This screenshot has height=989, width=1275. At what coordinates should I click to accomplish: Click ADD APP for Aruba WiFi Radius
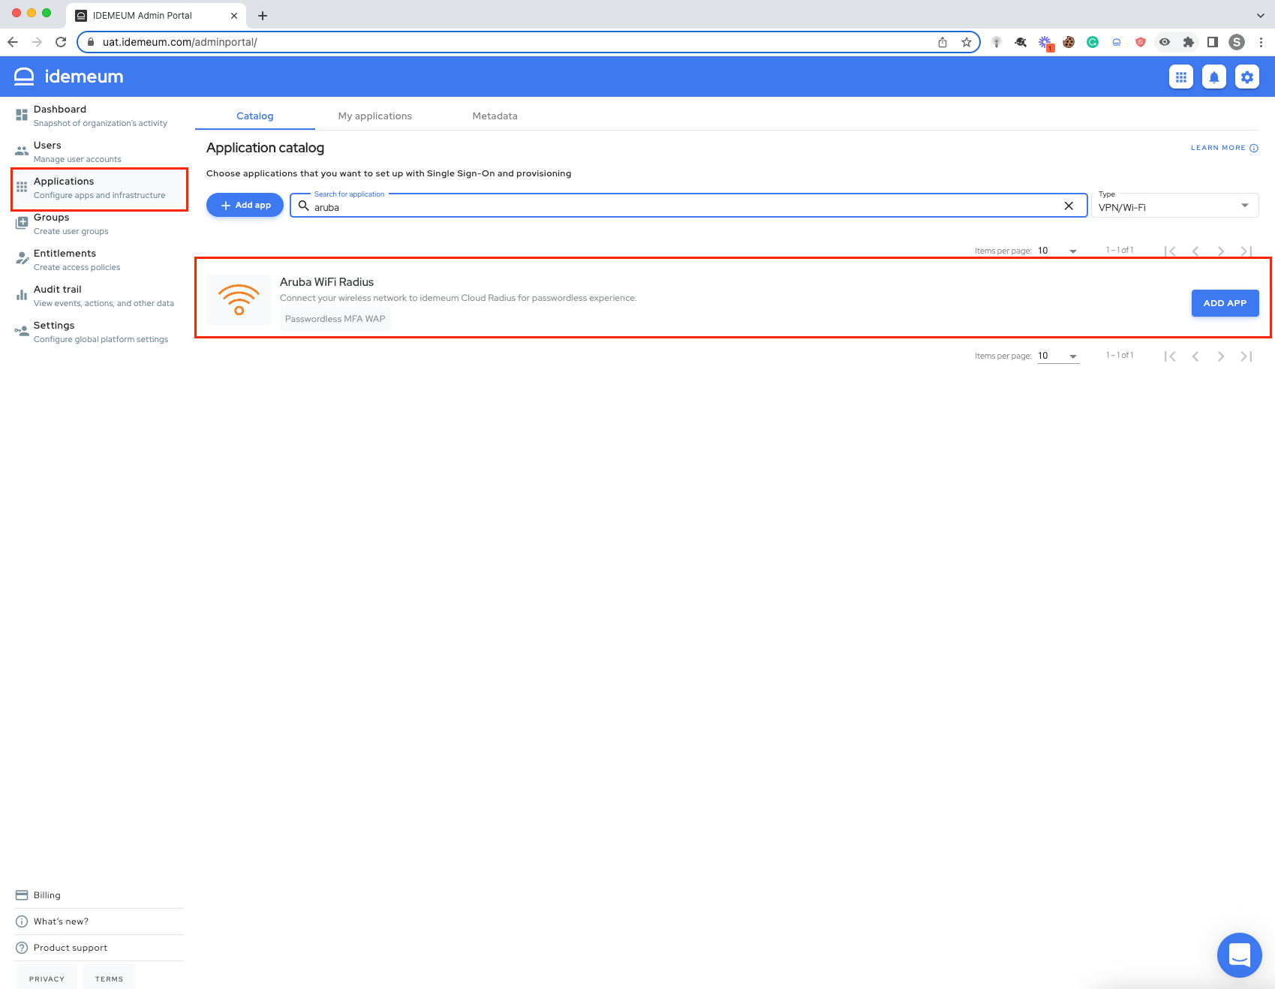pyautogui.click(x=1225, y=303)
